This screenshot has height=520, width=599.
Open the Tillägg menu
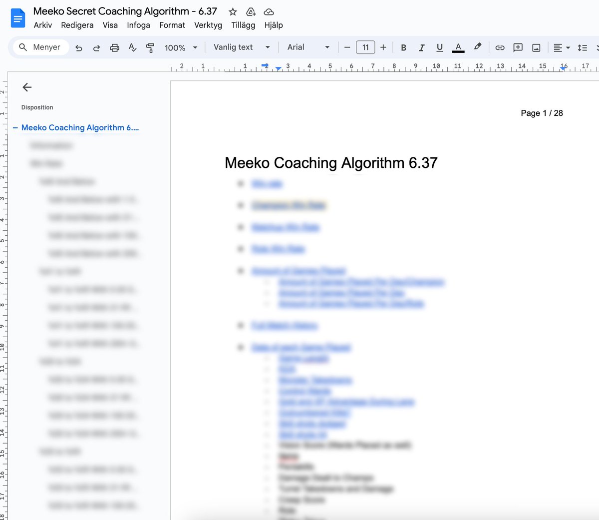pos(243,25)
